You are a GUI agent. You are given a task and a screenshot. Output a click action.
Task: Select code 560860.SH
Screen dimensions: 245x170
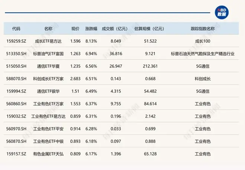click(x=16, y=104)
